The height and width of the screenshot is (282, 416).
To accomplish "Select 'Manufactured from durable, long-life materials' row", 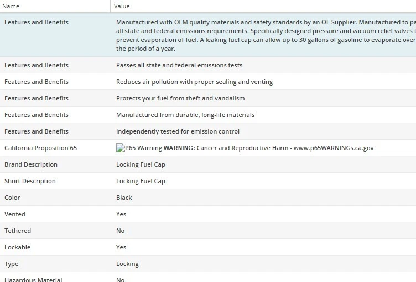I will tap(185, 115).
